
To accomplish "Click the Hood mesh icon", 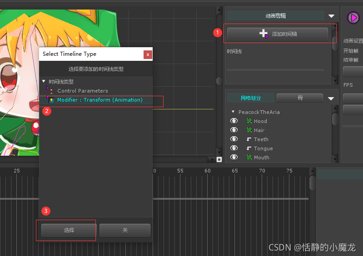I will pyautogui.click(x=249, y=121).
